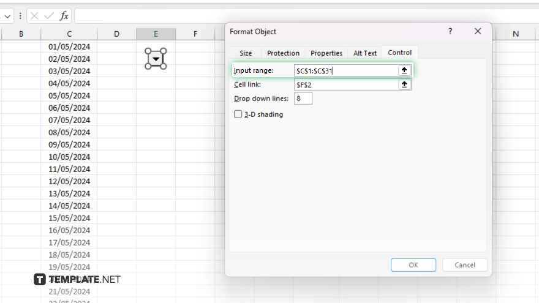This screenshot has width=539, height=303.
Task: Expand the Name Box dropdown arrow
Action: click(8, 16)
